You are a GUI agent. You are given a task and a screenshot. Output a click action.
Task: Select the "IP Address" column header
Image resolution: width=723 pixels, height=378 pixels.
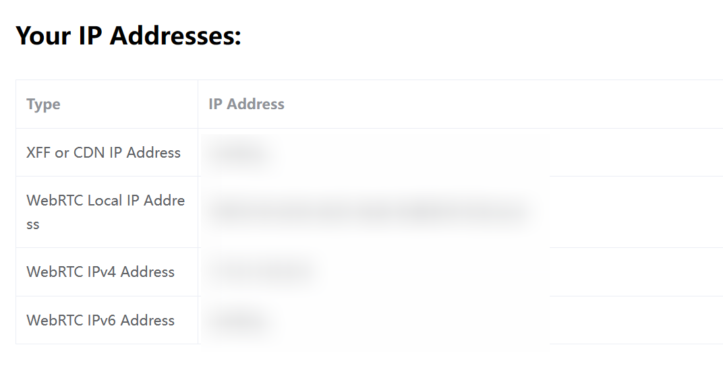(246, 104)
